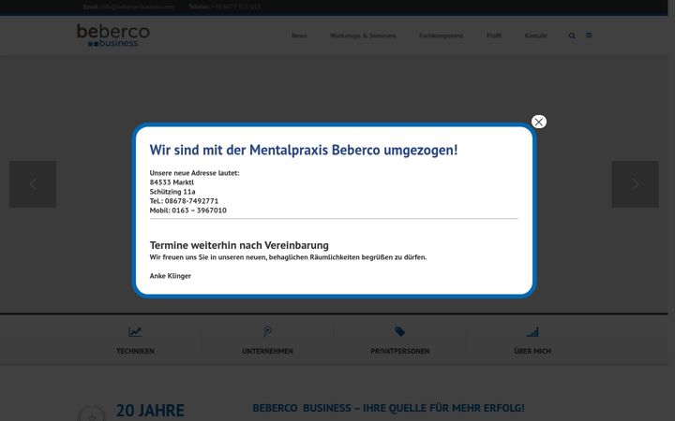The image size is (675, 421).
Task: Click the 'Anke Klinger' signature
Action: (x=170, y=276)
